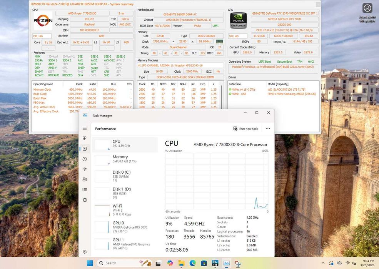Select Disk 0 (C:) performance entry

[x=125, y=176]
